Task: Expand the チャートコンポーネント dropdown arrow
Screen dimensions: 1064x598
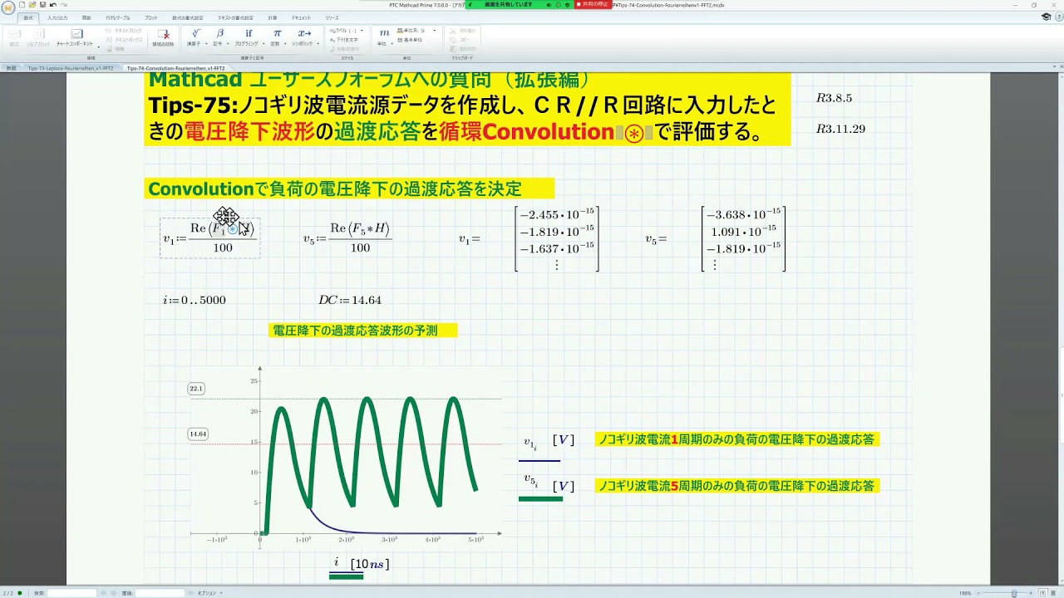Action: pyautogui.click(x=98, y=47)
